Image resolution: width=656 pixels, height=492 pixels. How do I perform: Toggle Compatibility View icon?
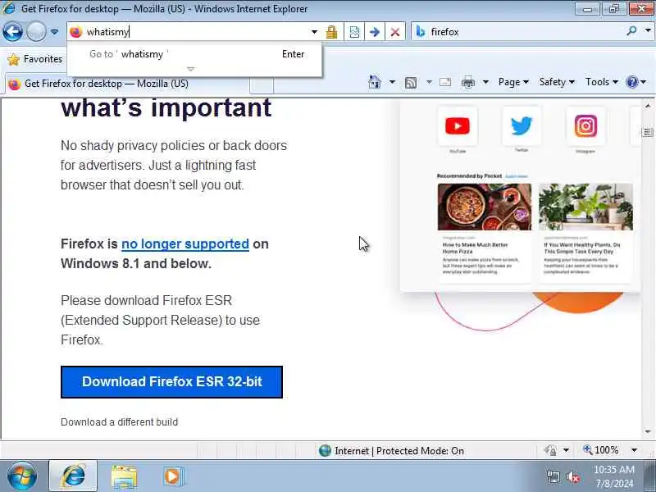[x=354, y=32]
